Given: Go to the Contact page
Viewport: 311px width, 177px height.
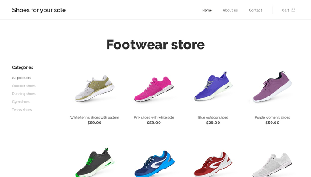Looking at the screenshot, I should pos(255,10).
